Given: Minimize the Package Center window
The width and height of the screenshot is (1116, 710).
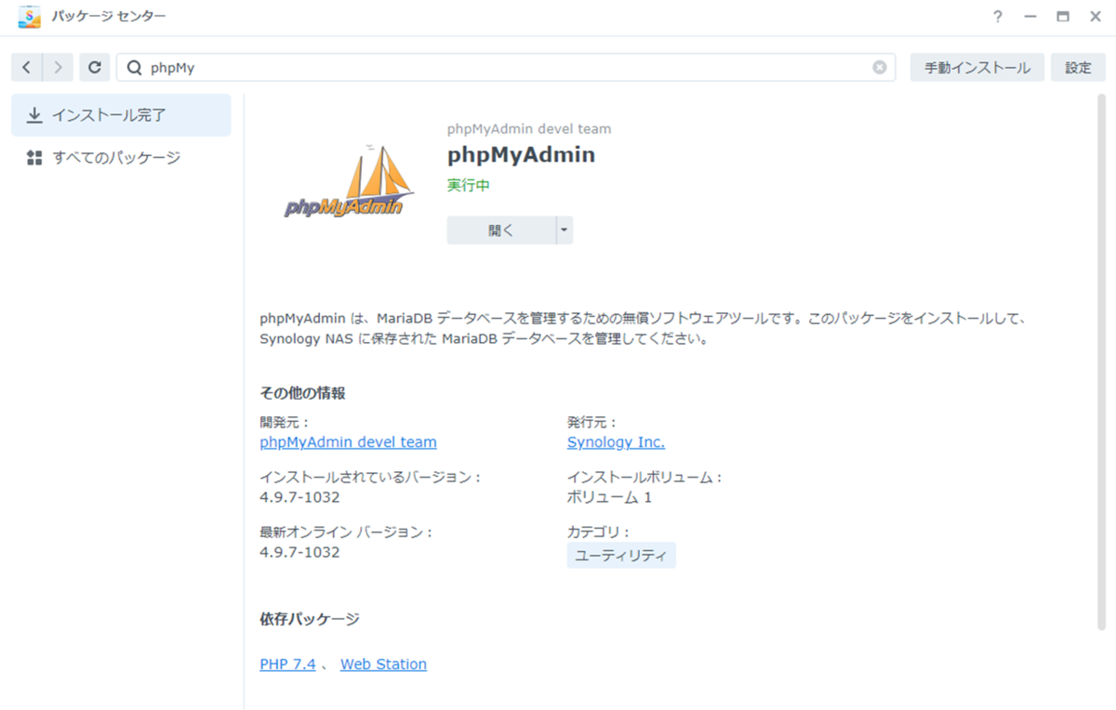Looking at the screenshot, I should (x=1030, y=17).
